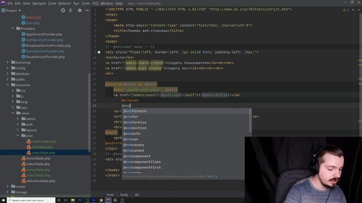Expand the css folder
This screenshot has height=203, width=362.
click(x=12, y=91)
